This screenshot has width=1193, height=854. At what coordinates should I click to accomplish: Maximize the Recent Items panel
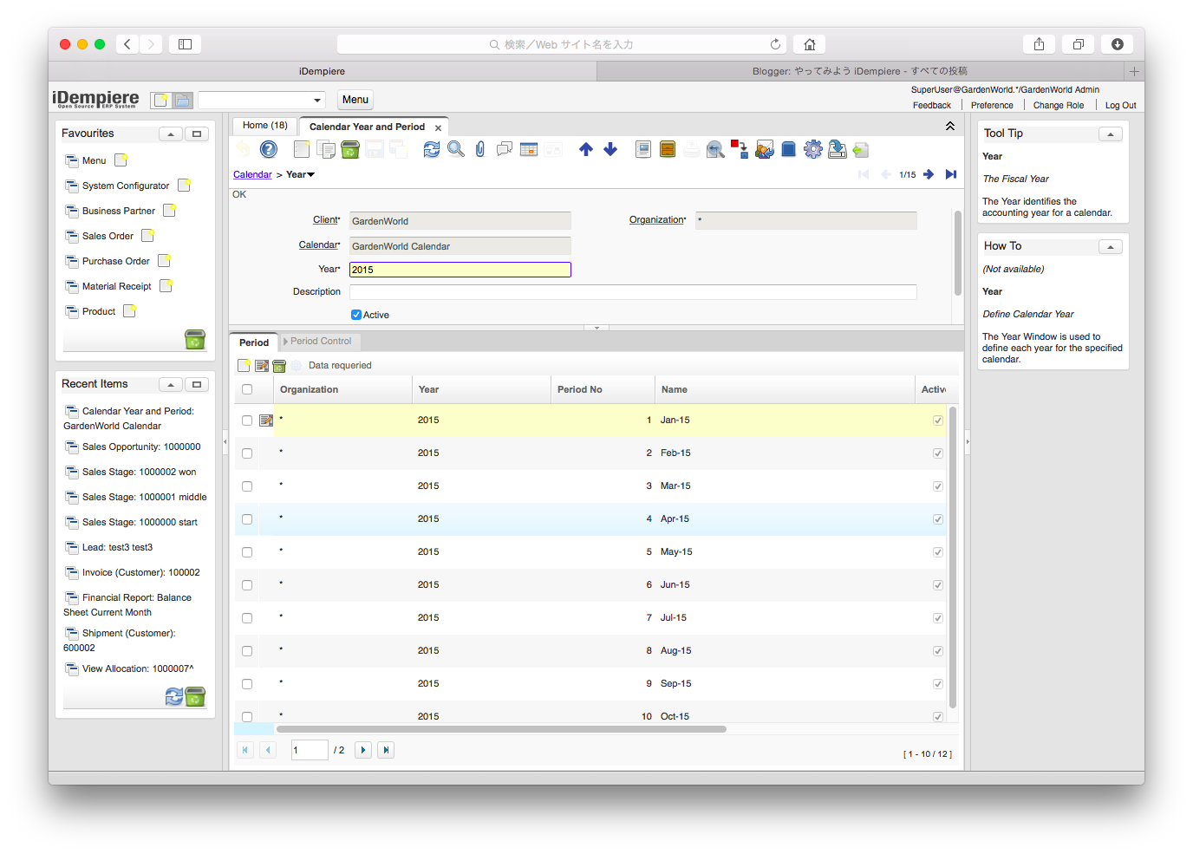(197, 384)
